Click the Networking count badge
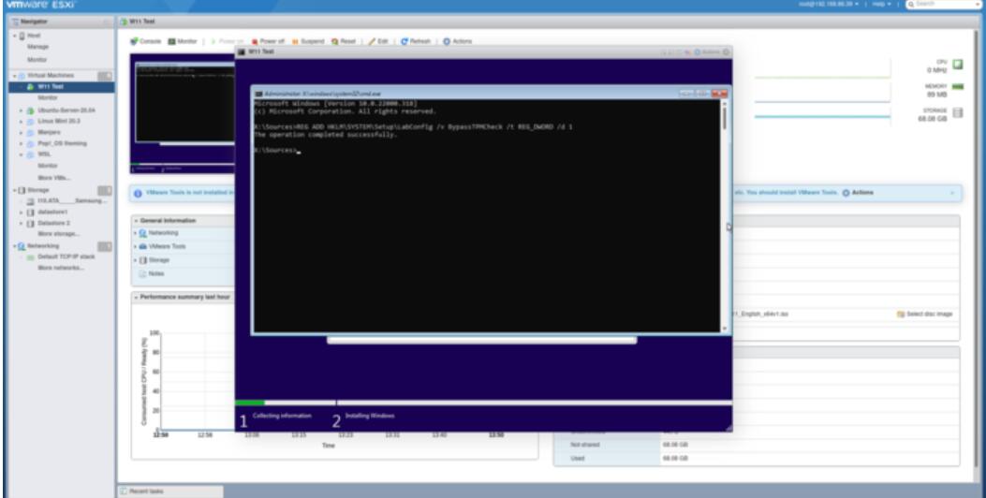Viewport: 986px width, 498px height. click(x=104, y=246)
